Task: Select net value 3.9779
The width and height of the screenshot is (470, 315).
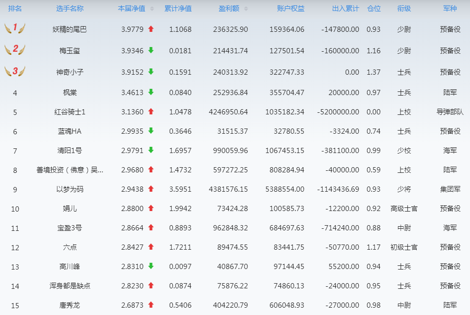Action: tap(132, 29)
